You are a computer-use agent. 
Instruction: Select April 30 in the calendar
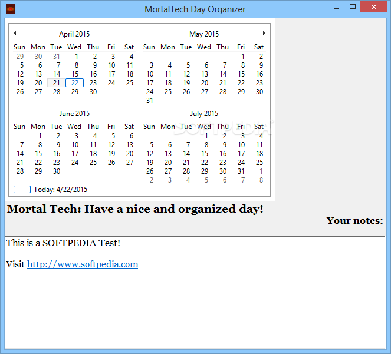pyautogui.click(x=93, y=92)
